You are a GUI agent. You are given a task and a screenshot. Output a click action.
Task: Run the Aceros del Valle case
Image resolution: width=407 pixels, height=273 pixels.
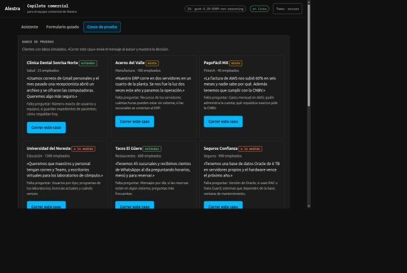click(x=134, y=121)
